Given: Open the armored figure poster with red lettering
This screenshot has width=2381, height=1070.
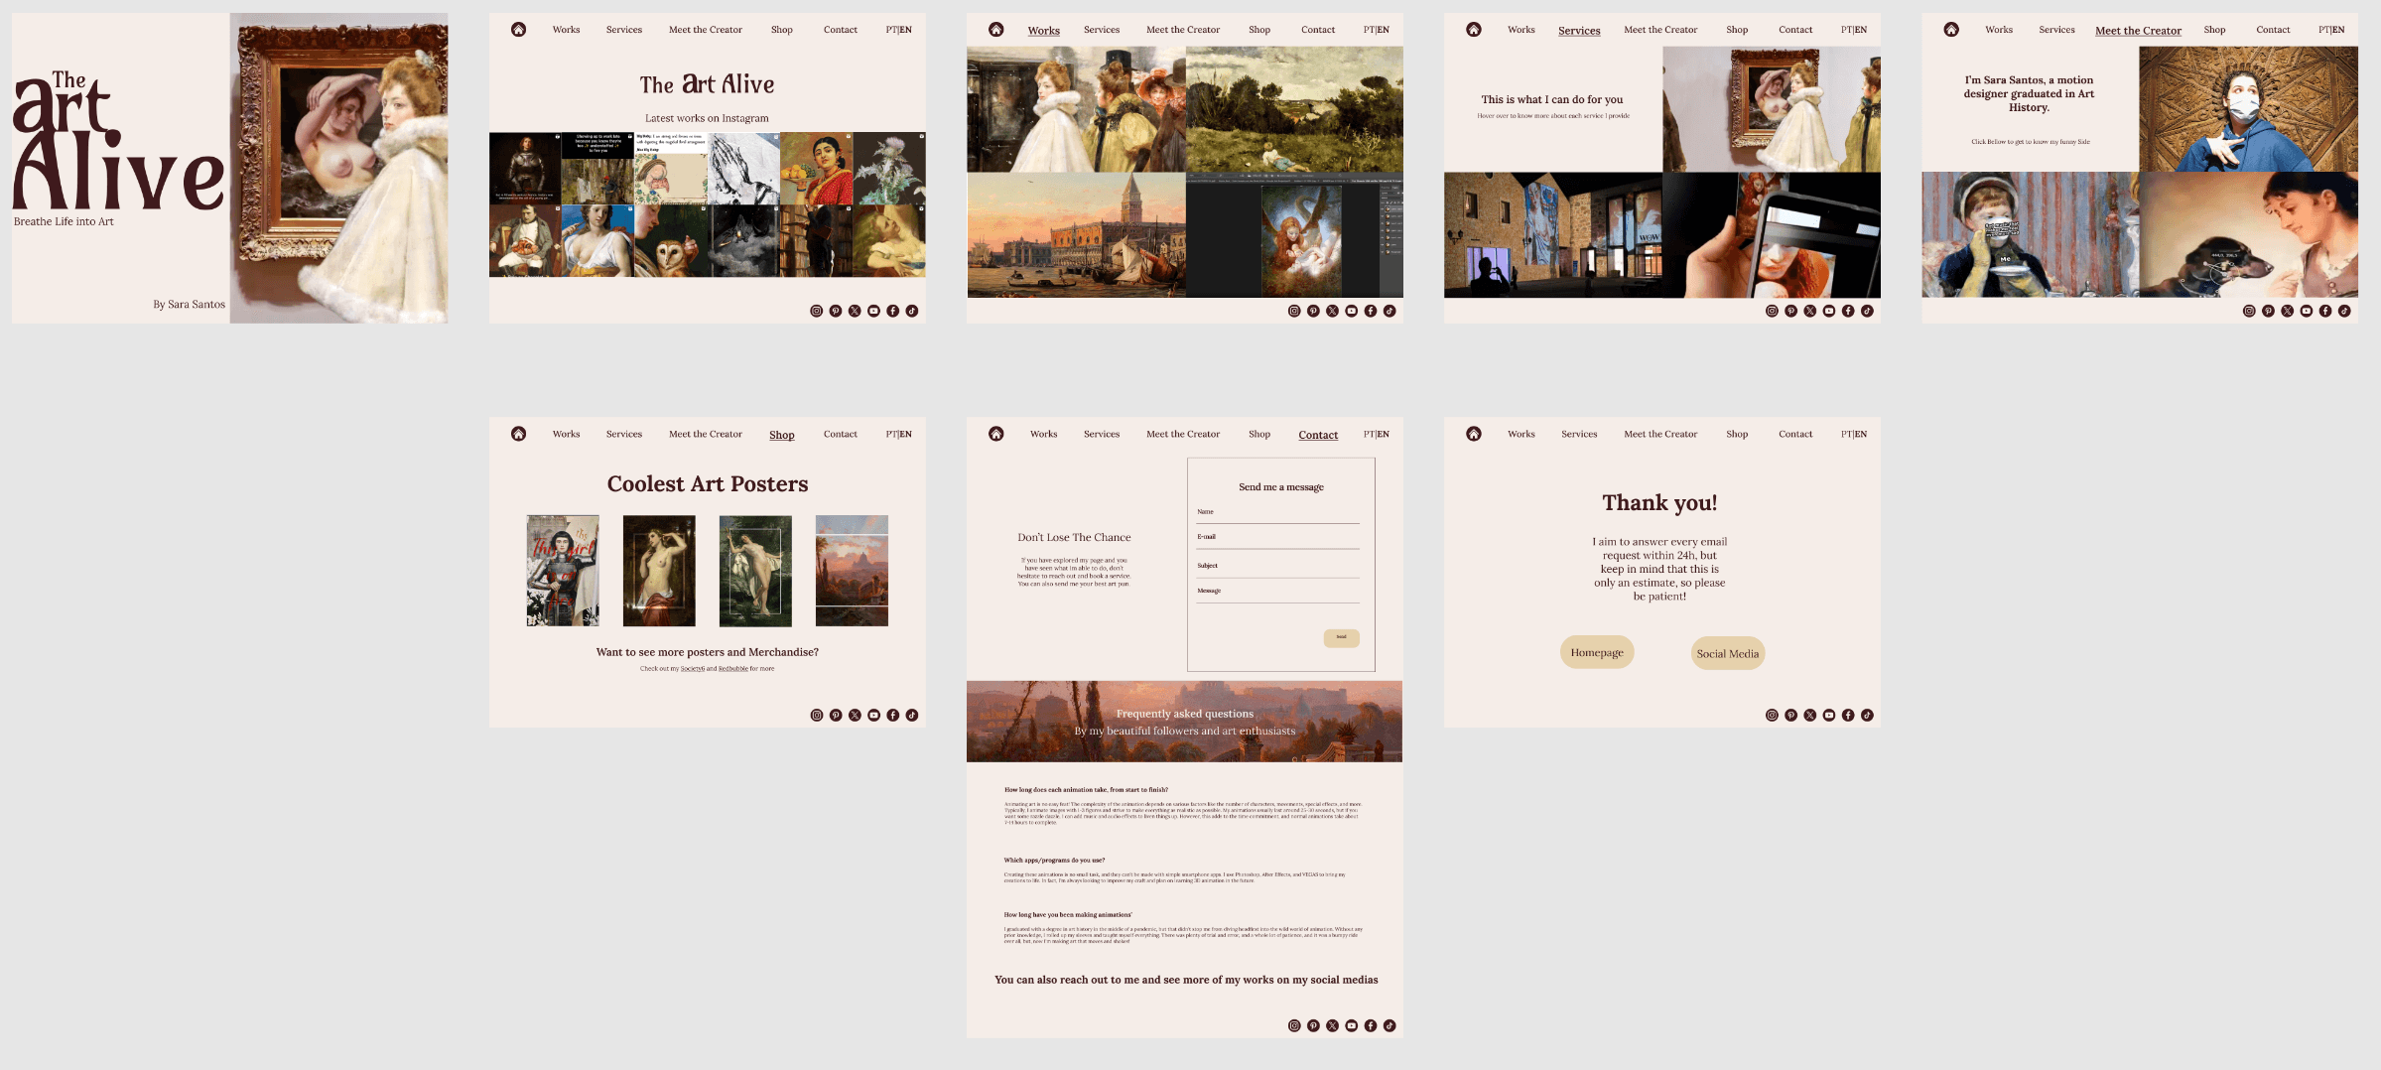Looking at the screenshot, I should (563, 571).
